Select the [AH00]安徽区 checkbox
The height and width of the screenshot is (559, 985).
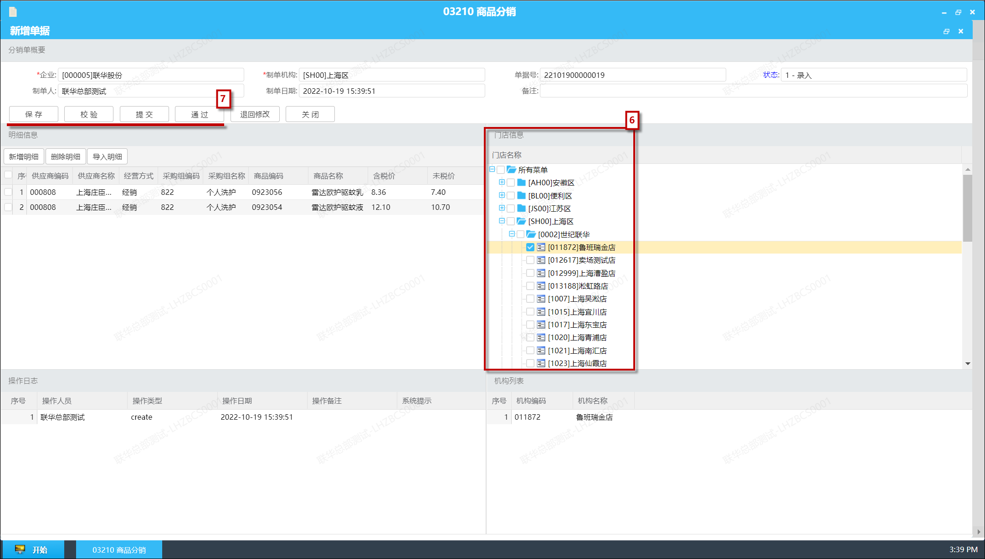[x=511, y=183]
